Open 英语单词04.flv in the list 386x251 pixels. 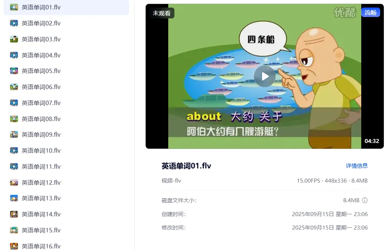tap(66, 55)
